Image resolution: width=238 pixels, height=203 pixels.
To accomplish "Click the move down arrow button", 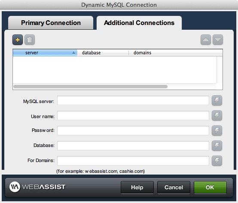I will [218, 40].
